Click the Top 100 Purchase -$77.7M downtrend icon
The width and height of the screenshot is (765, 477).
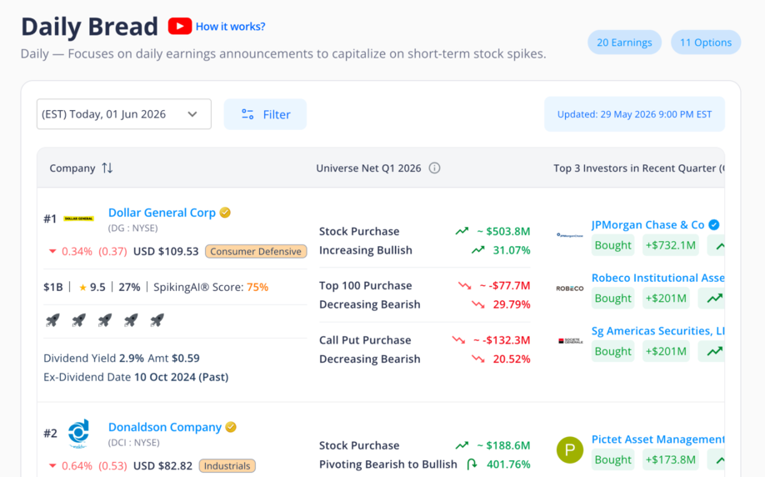coord(464,285)
